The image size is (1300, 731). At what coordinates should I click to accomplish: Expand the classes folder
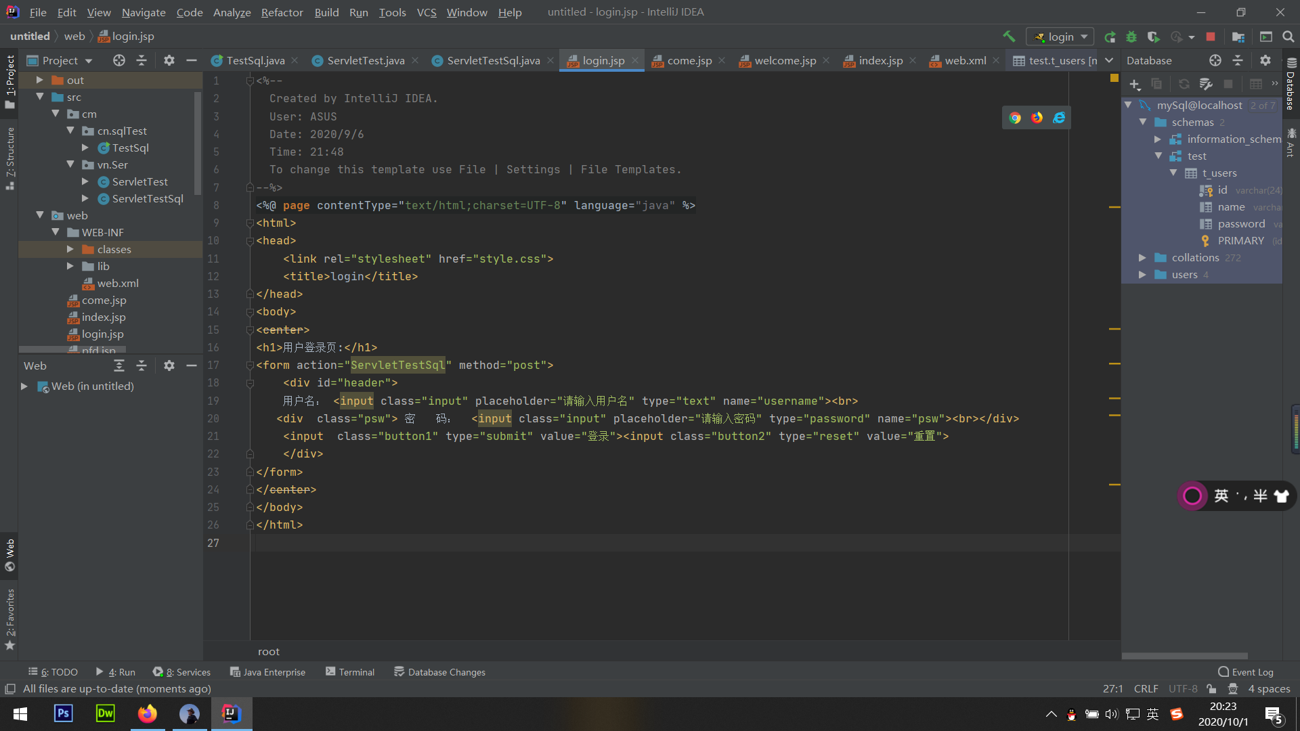70,249
